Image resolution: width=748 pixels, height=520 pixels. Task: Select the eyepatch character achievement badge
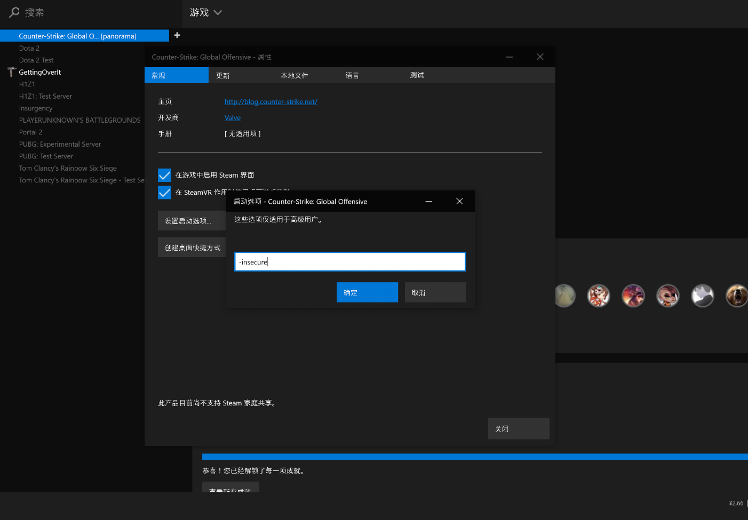(x=668, y=295)
